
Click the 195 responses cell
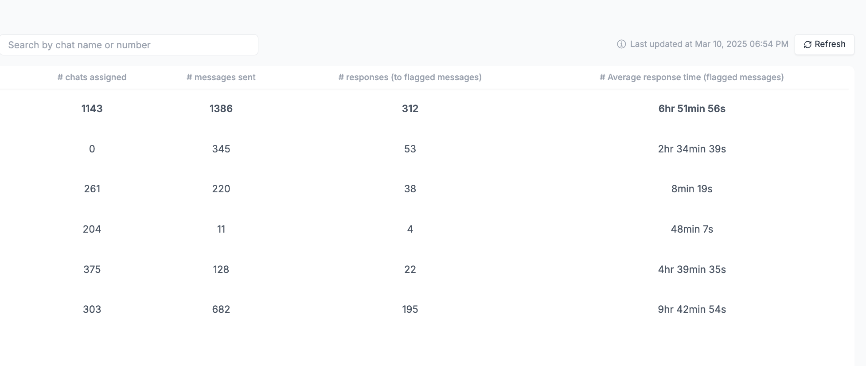click(x=410, y=309)
